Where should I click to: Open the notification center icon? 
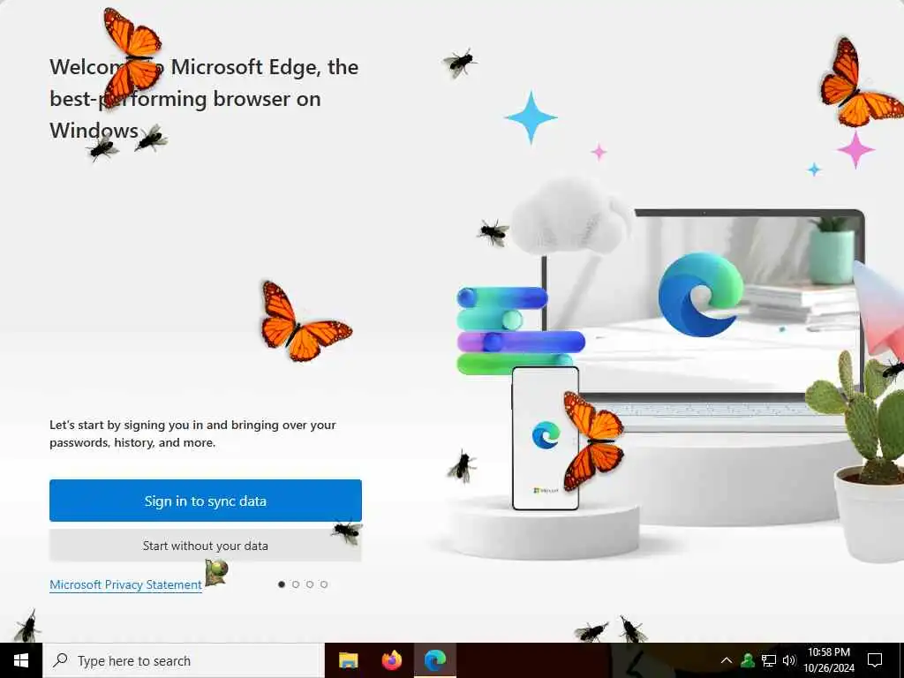[875, 660]
